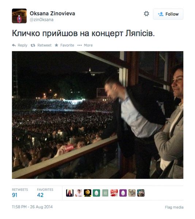The width and height of the screenshot is (195, 219).
Task: Open the last avatar in the row
Action: point(141,193)
